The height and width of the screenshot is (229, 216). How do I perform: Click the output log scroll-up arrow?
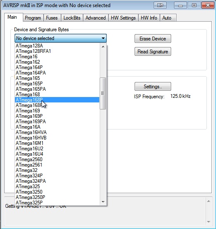coord(209,201)
